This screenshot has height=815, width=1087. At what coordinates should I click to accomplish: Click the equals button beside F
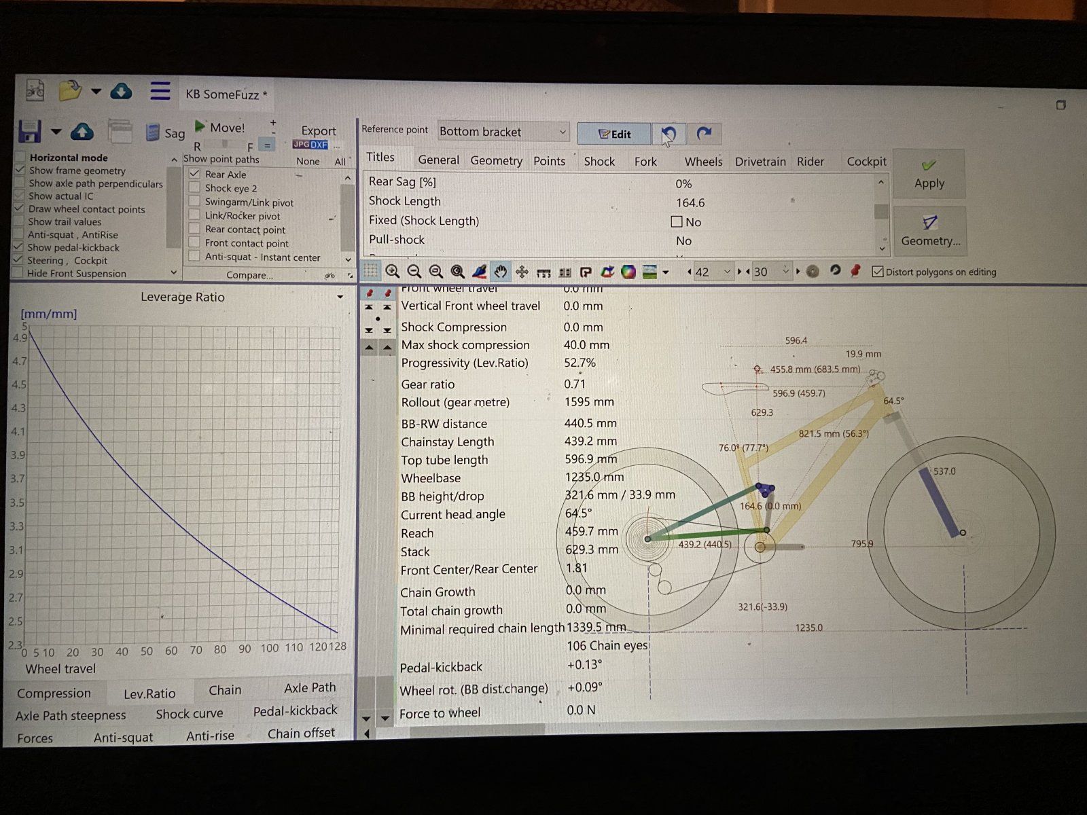point(267,145)
